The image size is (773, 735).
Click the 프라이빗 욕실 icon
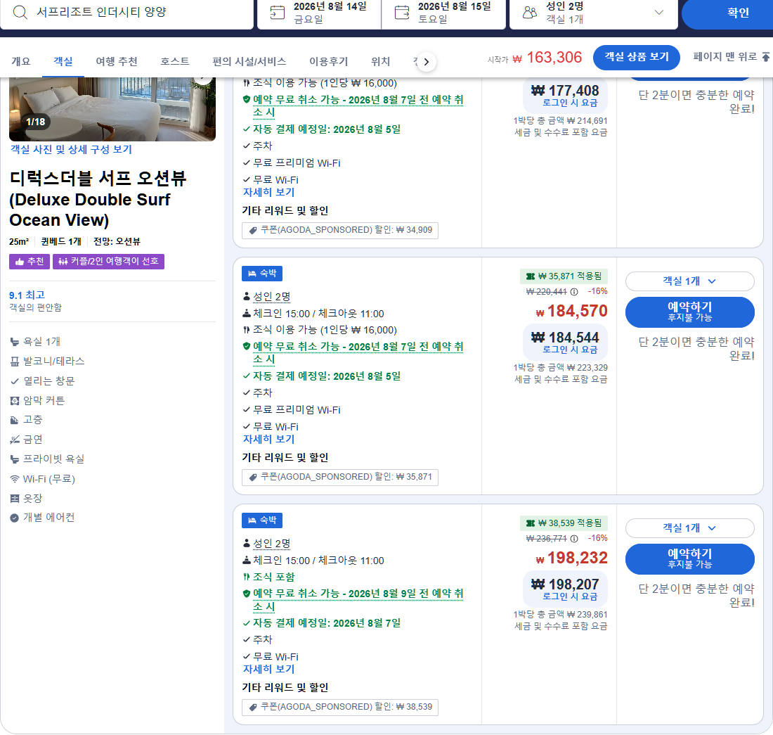tap(15, 459)
